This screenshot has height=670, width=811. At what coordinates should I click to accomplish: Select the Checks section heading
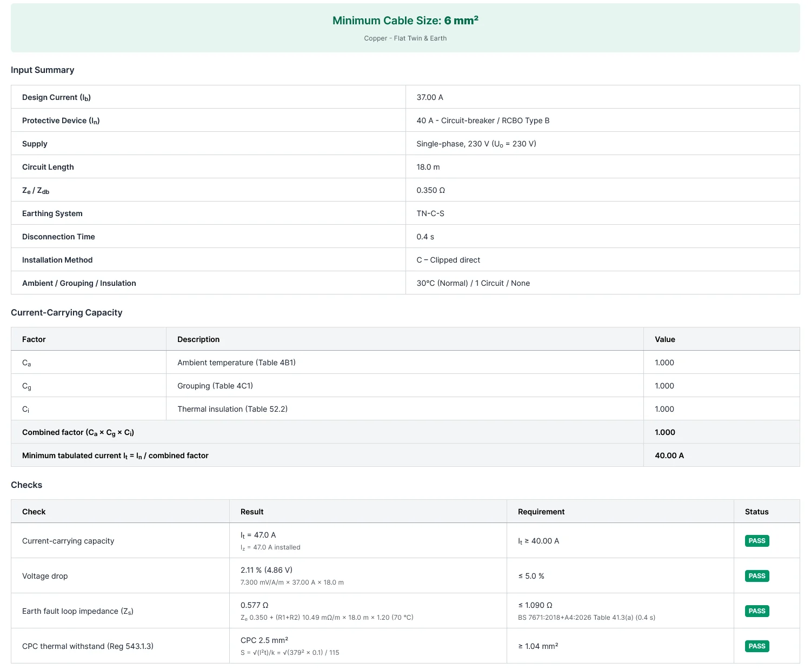[26, 485]
